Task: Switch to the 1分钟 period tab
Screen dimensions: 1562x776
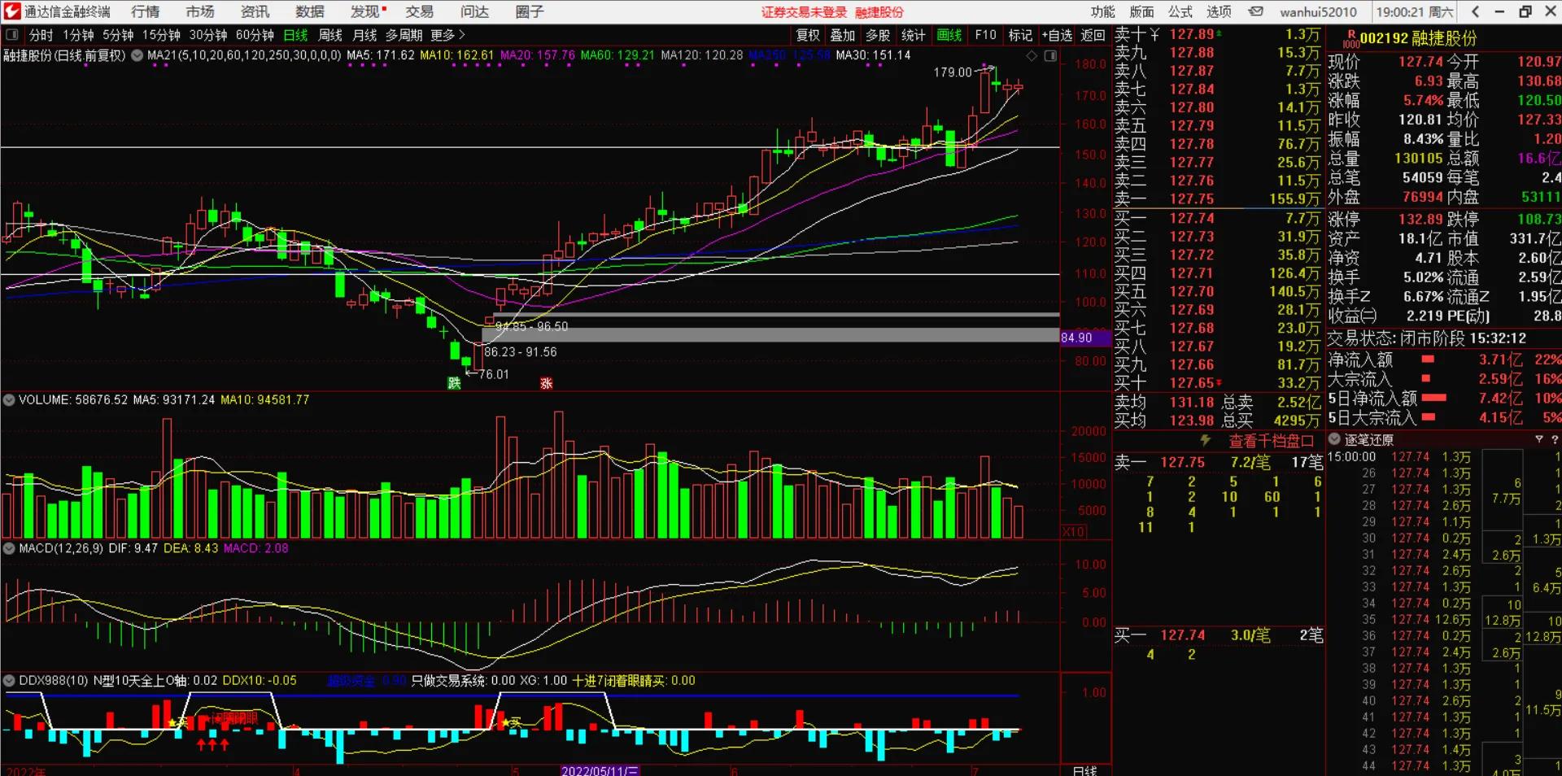Action: click(x=78, y=35)
